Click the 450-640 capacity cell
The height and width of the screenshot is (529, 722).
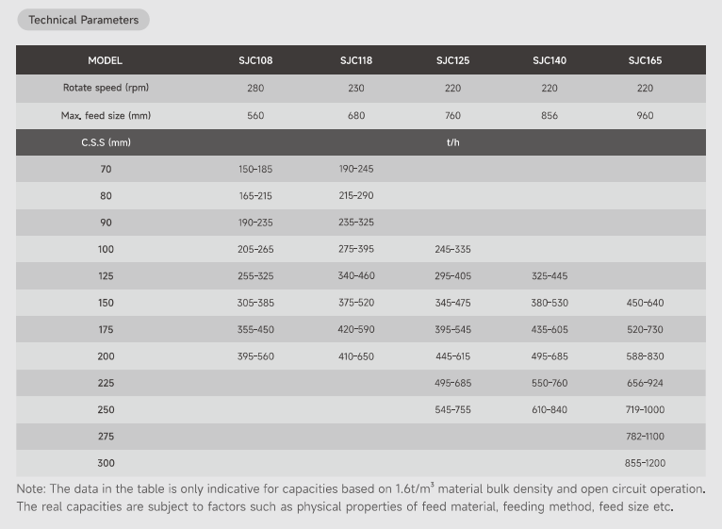click(x=645, y=303)
